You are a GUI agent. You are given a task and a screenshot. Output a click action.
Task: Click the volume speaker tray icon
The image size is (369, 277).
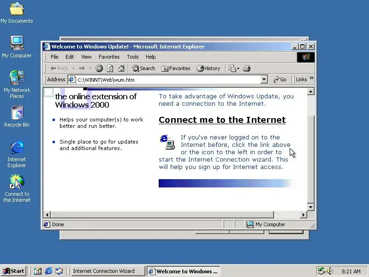(329, 271)
